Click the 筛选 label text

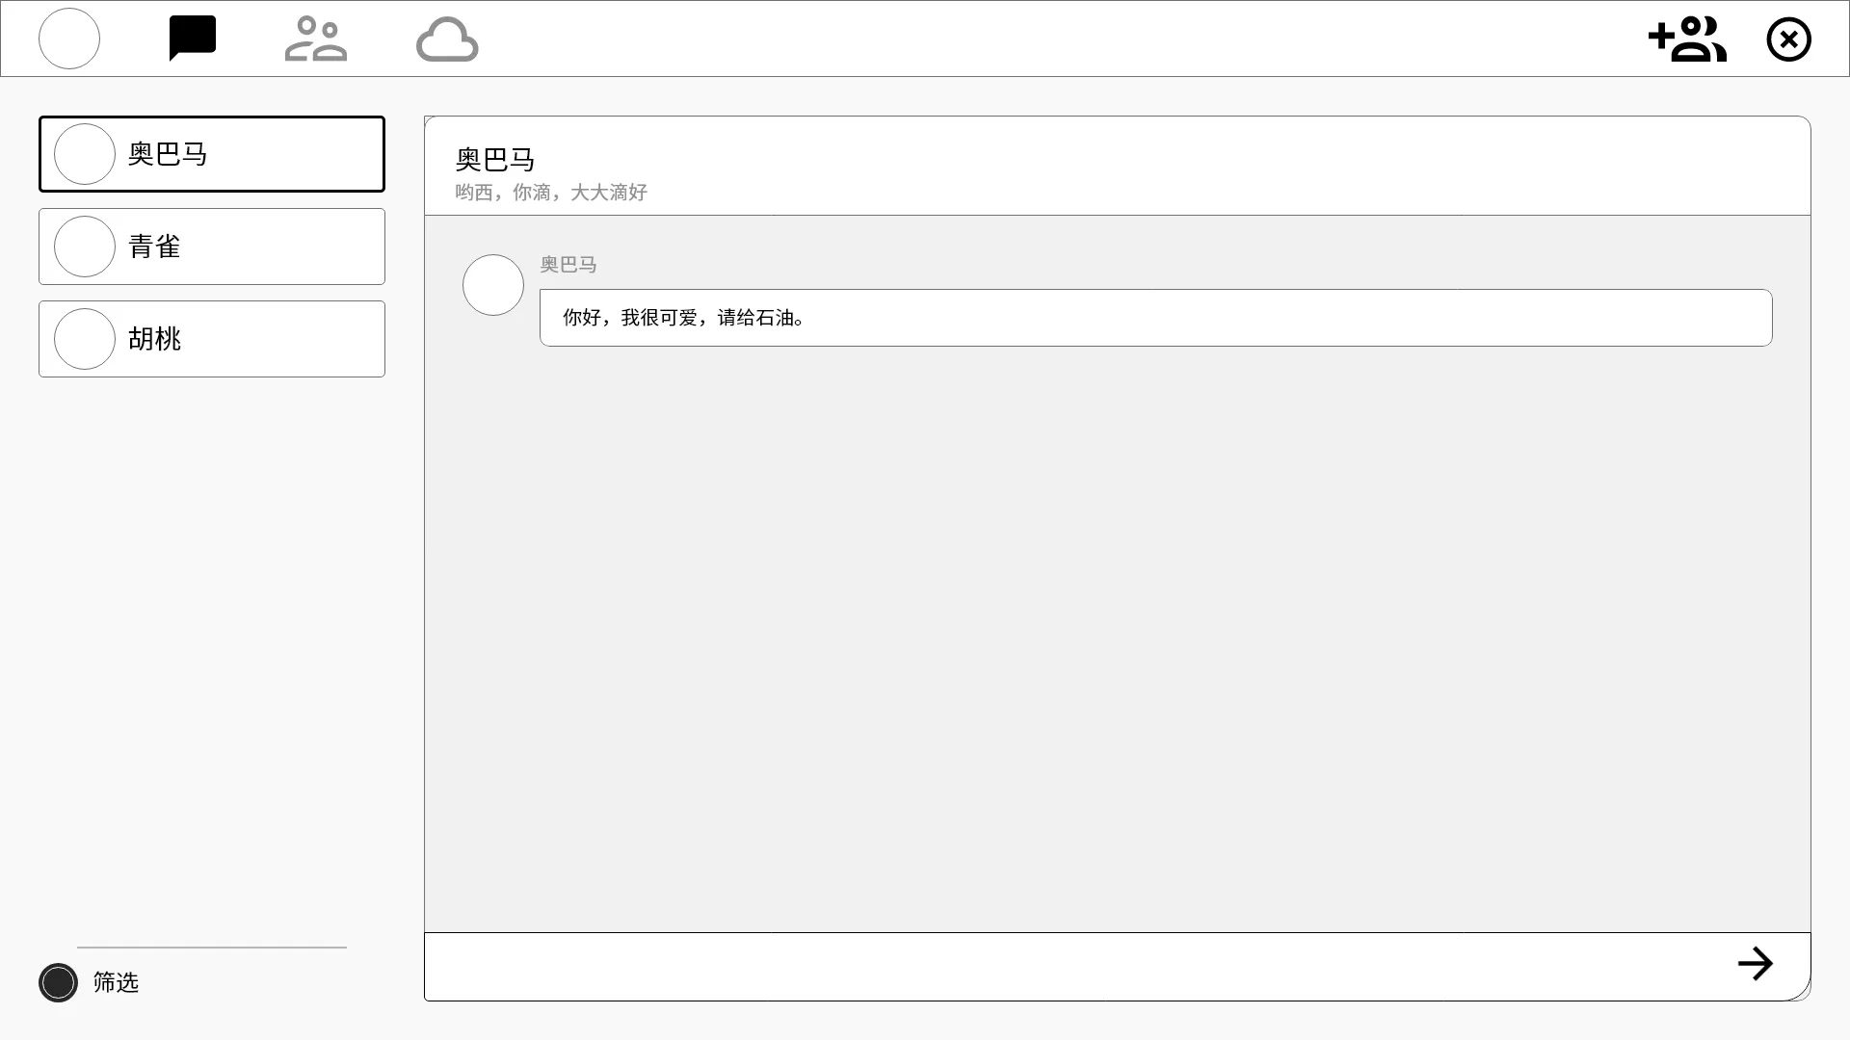[x=116, y=982]
